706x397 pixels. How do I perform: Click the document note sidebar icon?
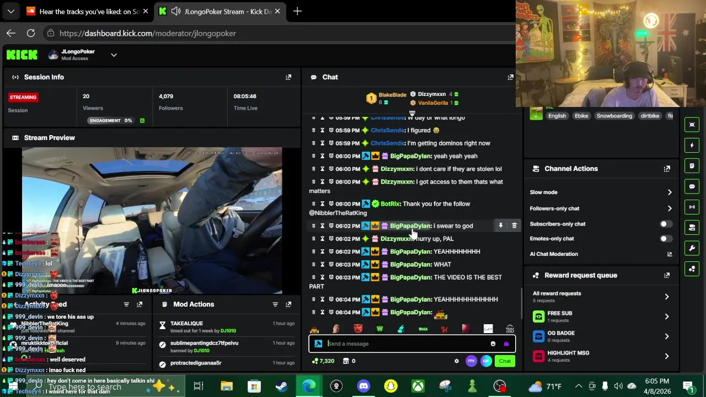coord(692,166)
